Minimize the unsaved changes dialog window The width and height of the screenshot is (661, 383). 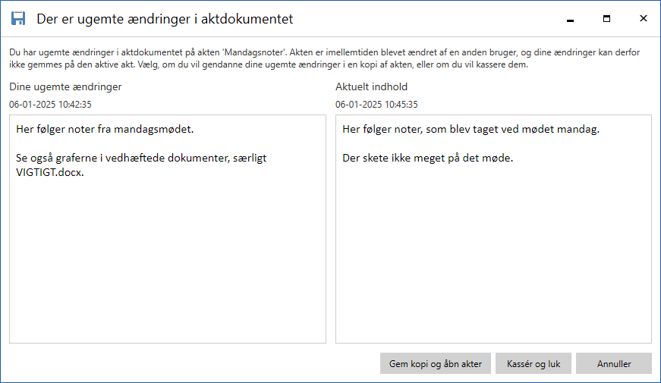(x=570, y=18)
